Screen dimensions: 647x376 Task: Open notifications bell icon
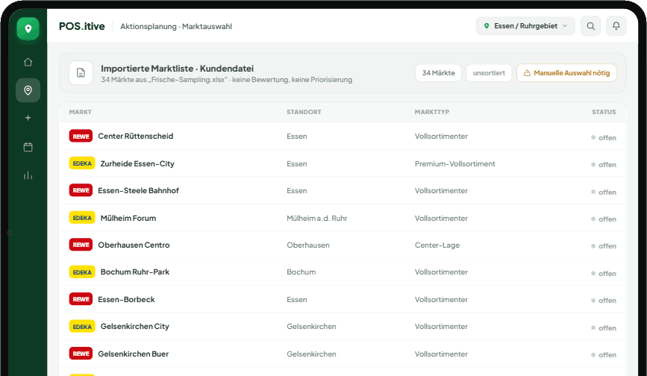(616, 26)
